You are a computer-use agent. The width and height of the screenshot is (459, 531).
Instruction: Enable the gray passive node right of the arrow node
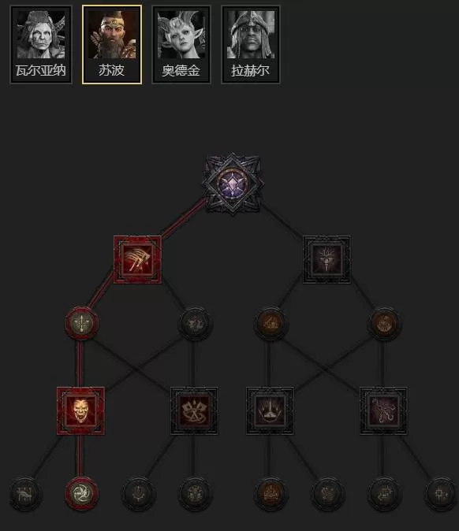(x=195, y=324)
